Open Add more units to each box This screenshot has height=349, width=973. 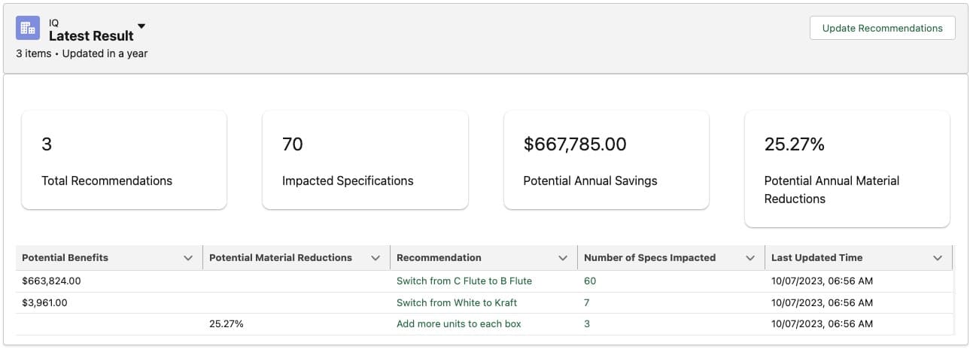coord(458,324)
